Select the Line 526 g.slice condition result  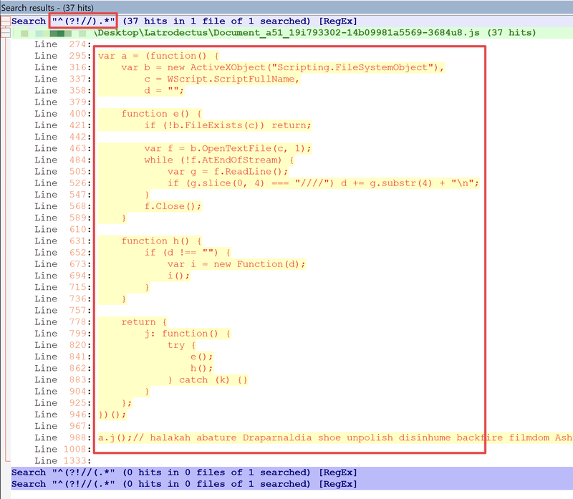[x=286, y=183]
